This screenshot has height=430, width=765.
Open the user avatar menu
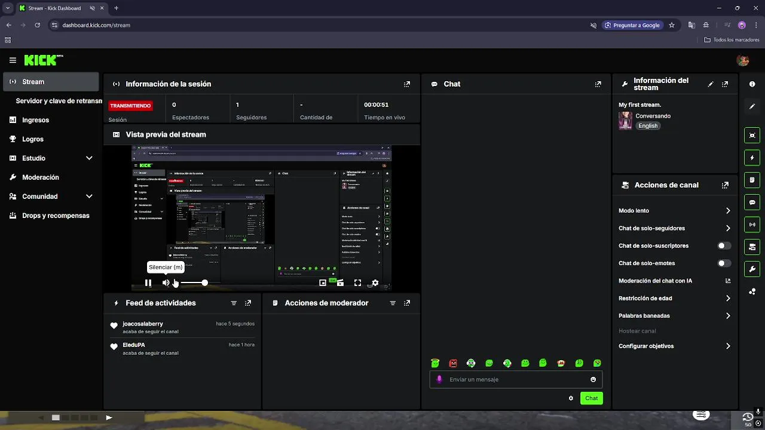tap(743, 60)
